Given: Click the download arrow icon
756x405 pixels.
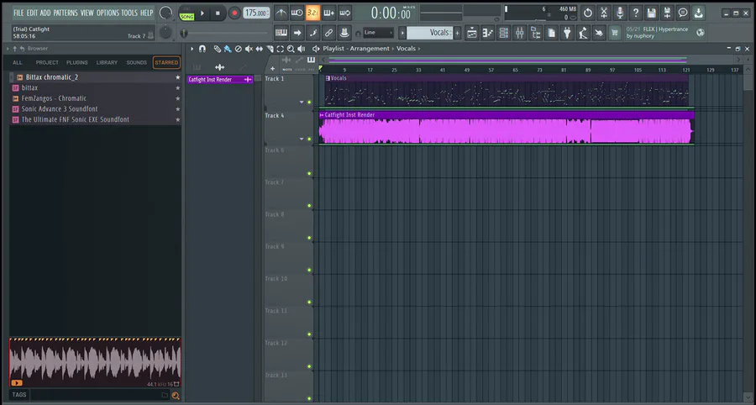Looking at the screenshot, I should 698,13.
